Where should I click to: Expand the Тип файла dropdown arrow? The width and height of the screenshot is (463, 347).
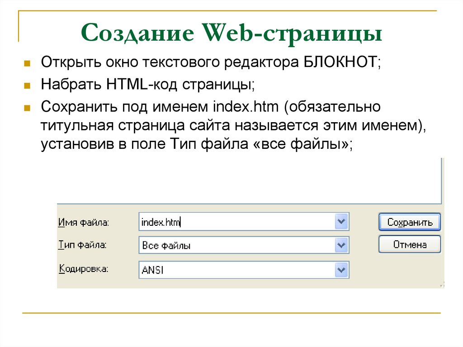pos(341,245)
